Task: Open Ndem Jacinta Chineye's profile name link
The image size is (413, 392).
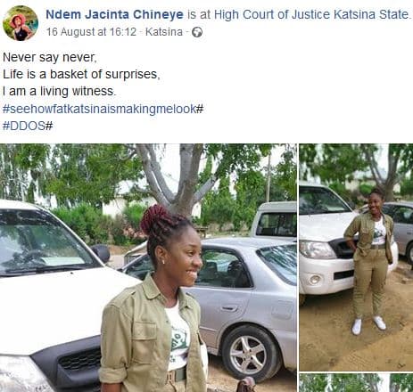Action: click(x=114, y=14)
